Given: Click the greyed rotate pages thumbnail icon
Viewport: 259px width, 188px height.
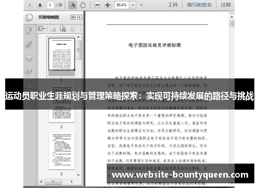Looking at the screenshot, I should 73,29.
